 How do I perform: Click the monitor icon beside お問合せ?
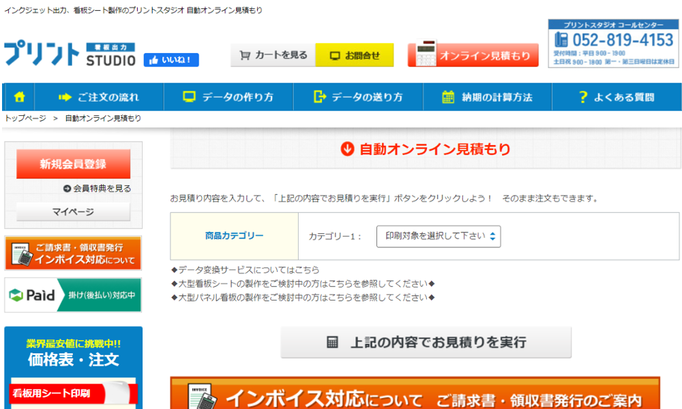point(334,56)
